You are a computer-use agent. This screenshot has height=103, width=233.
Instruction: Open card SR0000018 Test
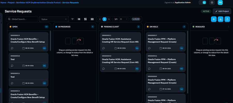[28, 61]
